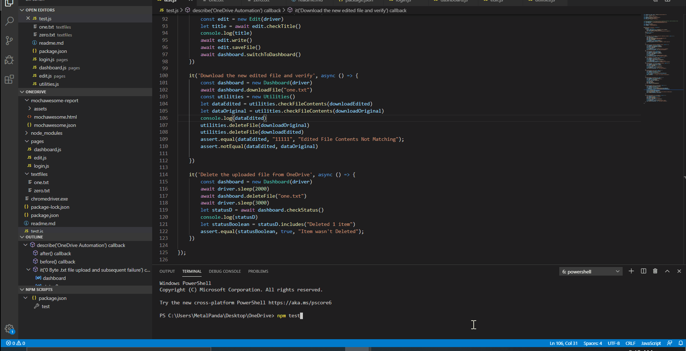Open the Extensions view
686x351 pixels.
coord(9,79)
